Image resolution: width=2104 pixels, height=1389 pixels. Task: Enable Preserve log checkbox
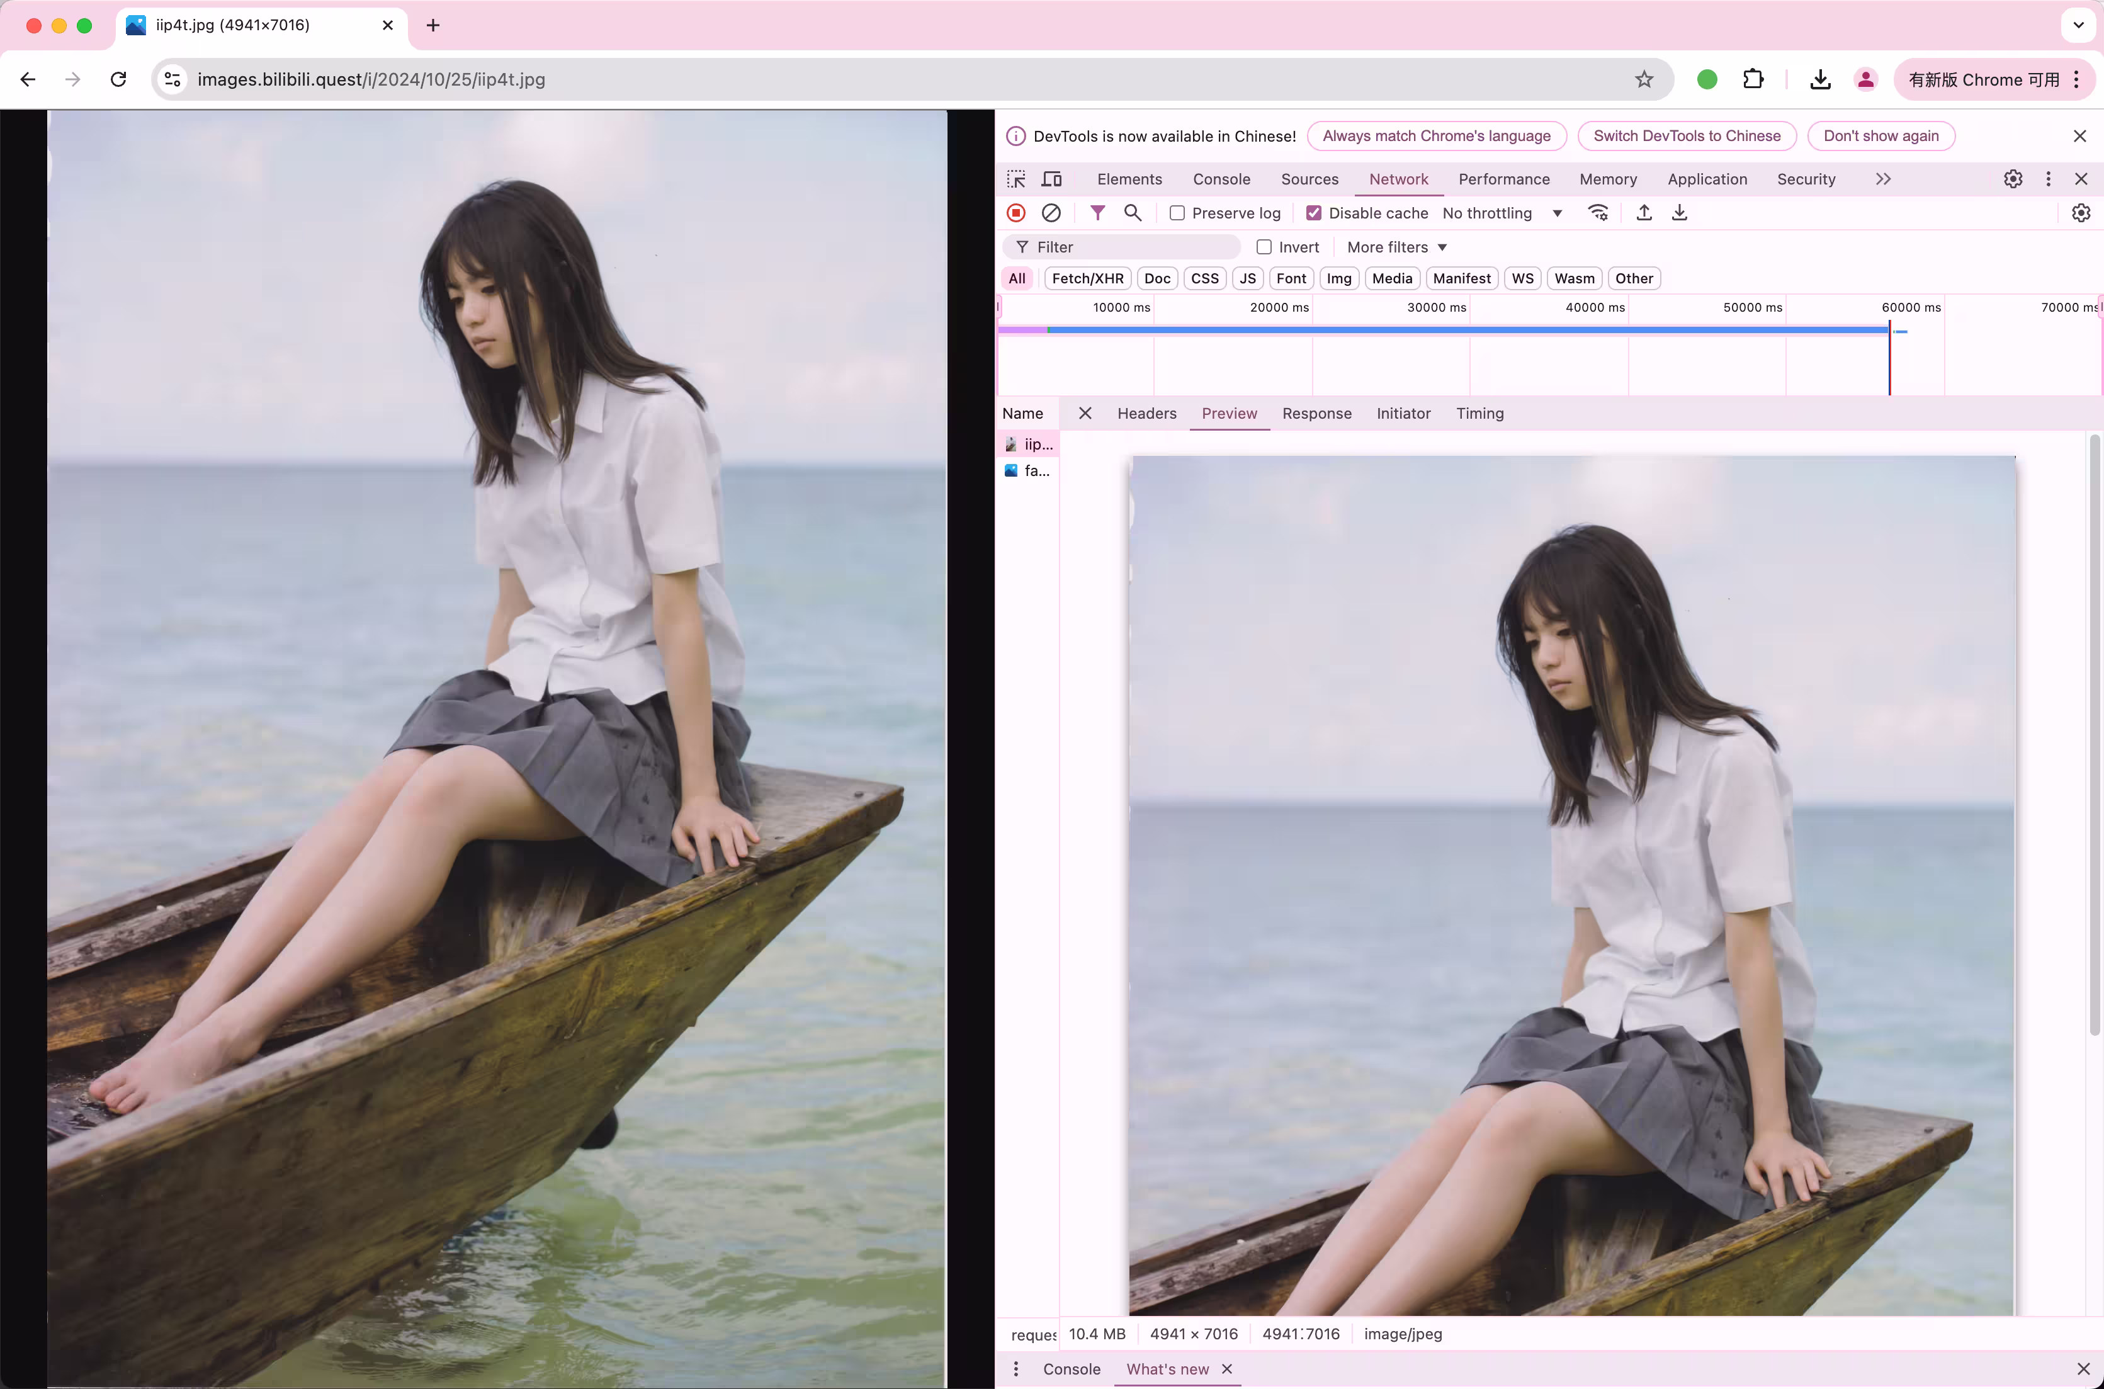(1177, 213)
